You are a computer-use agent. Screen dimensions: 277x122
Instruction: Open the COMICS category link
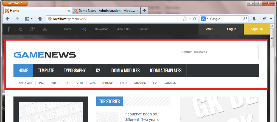(x=170, y=83)
